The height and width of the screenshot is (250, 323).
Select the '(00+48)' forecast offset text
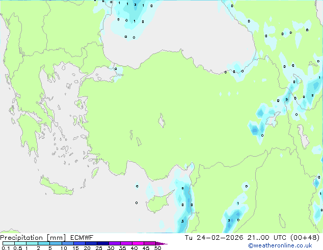[x=305, y=238]
